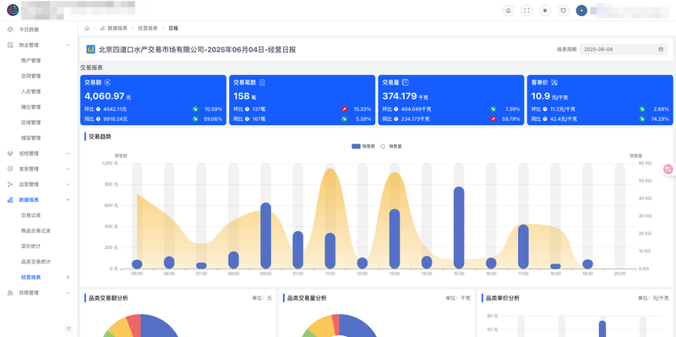Click the home icon in breadcrumb
This screenshot has width=676, height=337.
click(87, 28)
